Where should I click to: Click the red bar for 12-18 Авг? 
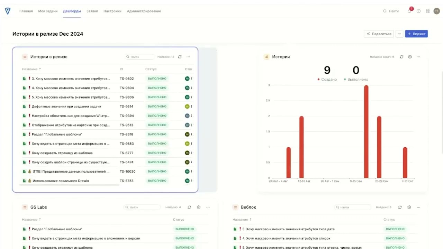[301, 147]
